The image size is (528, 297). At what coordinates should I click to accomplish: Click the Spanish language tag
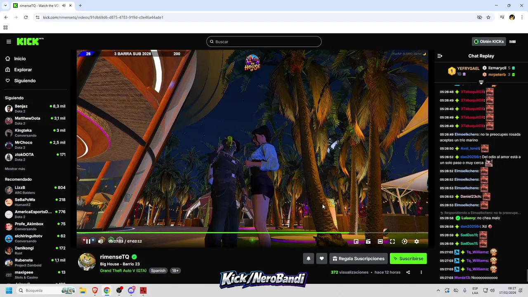click(158, 271)
